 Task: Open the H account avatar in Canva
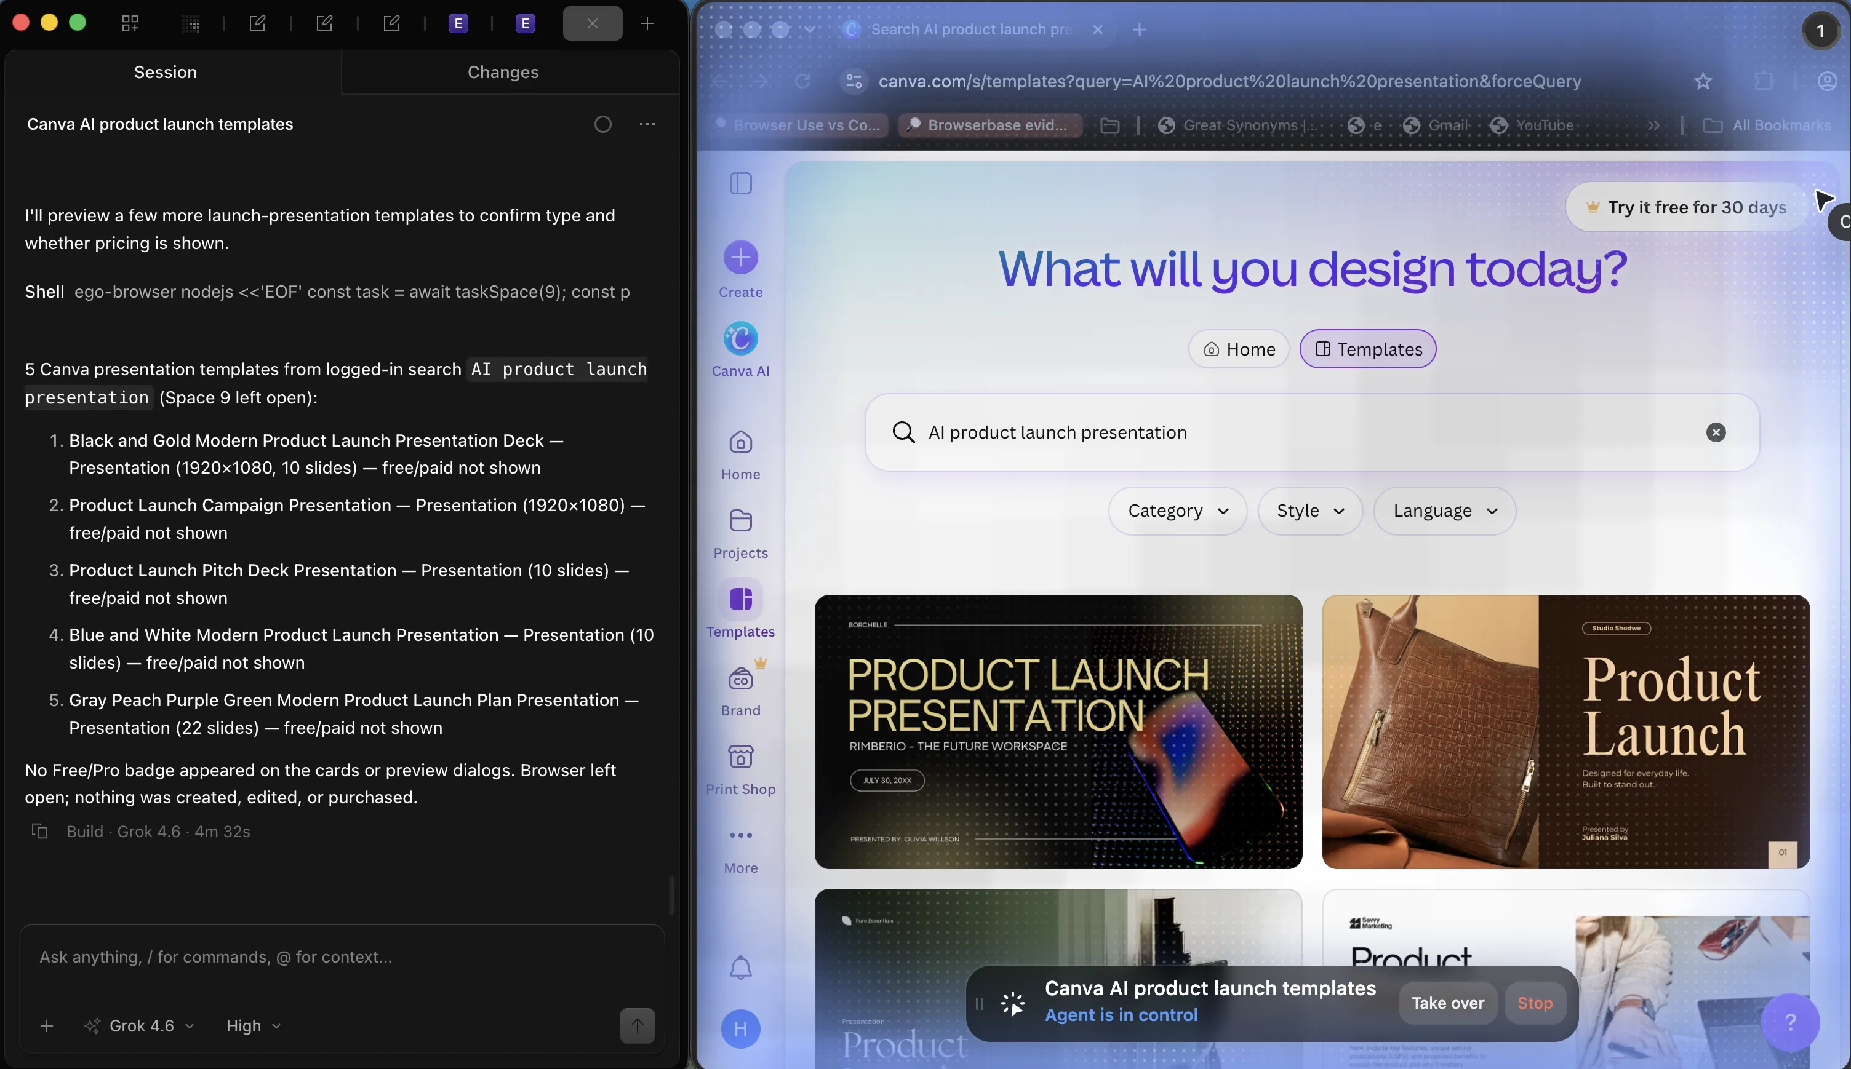(x=740, y=1028)
